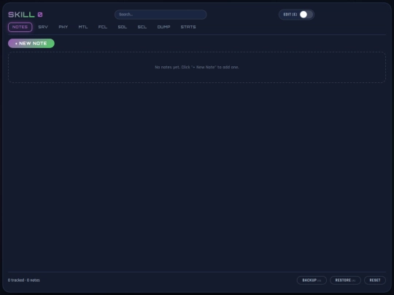
Task: Open the NOTES tab
Action: pos(20,27)
